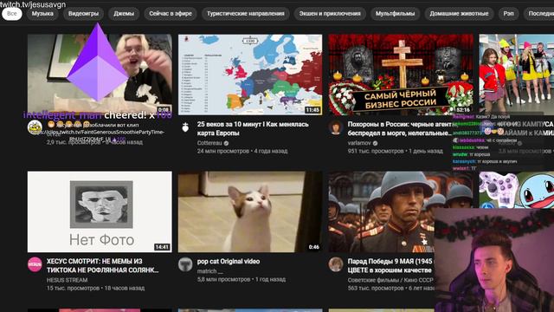
Task: Visit the varlamov channel name
Action: 359,143
